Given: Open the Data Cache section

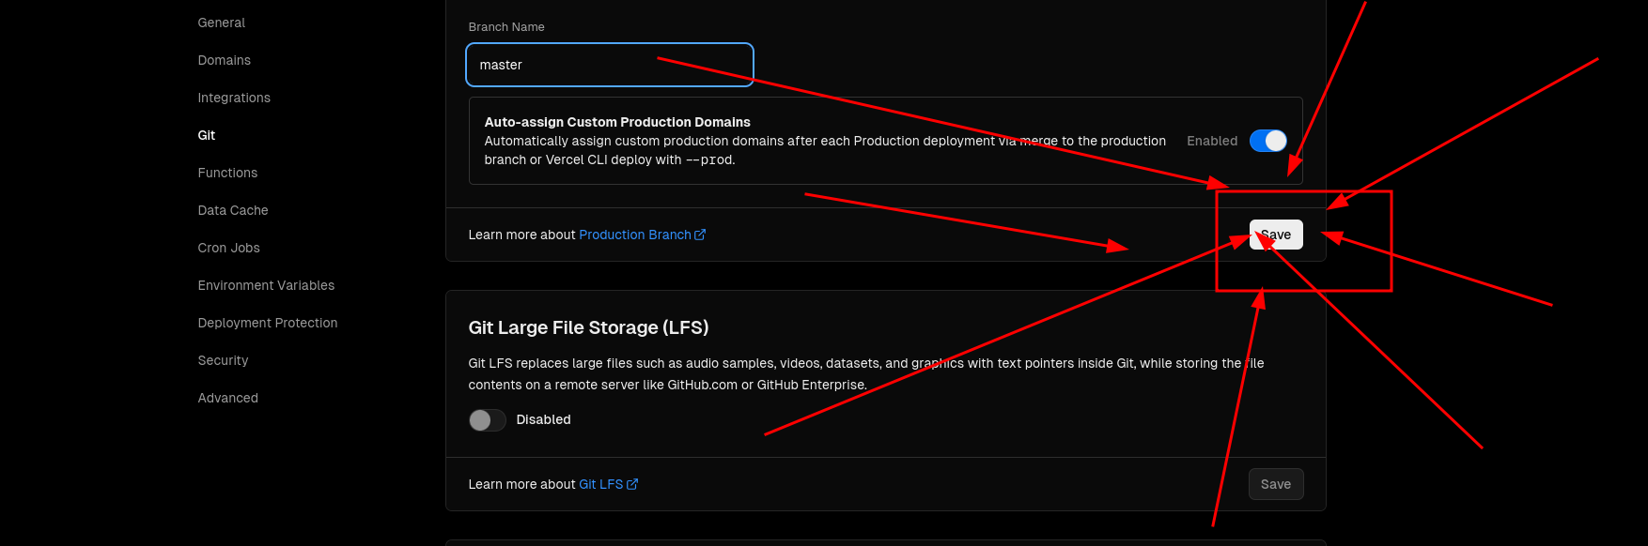Looking at the screenshot, I should click(233, 210).
